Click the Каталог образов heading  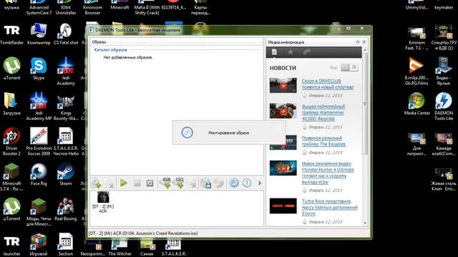110,50
